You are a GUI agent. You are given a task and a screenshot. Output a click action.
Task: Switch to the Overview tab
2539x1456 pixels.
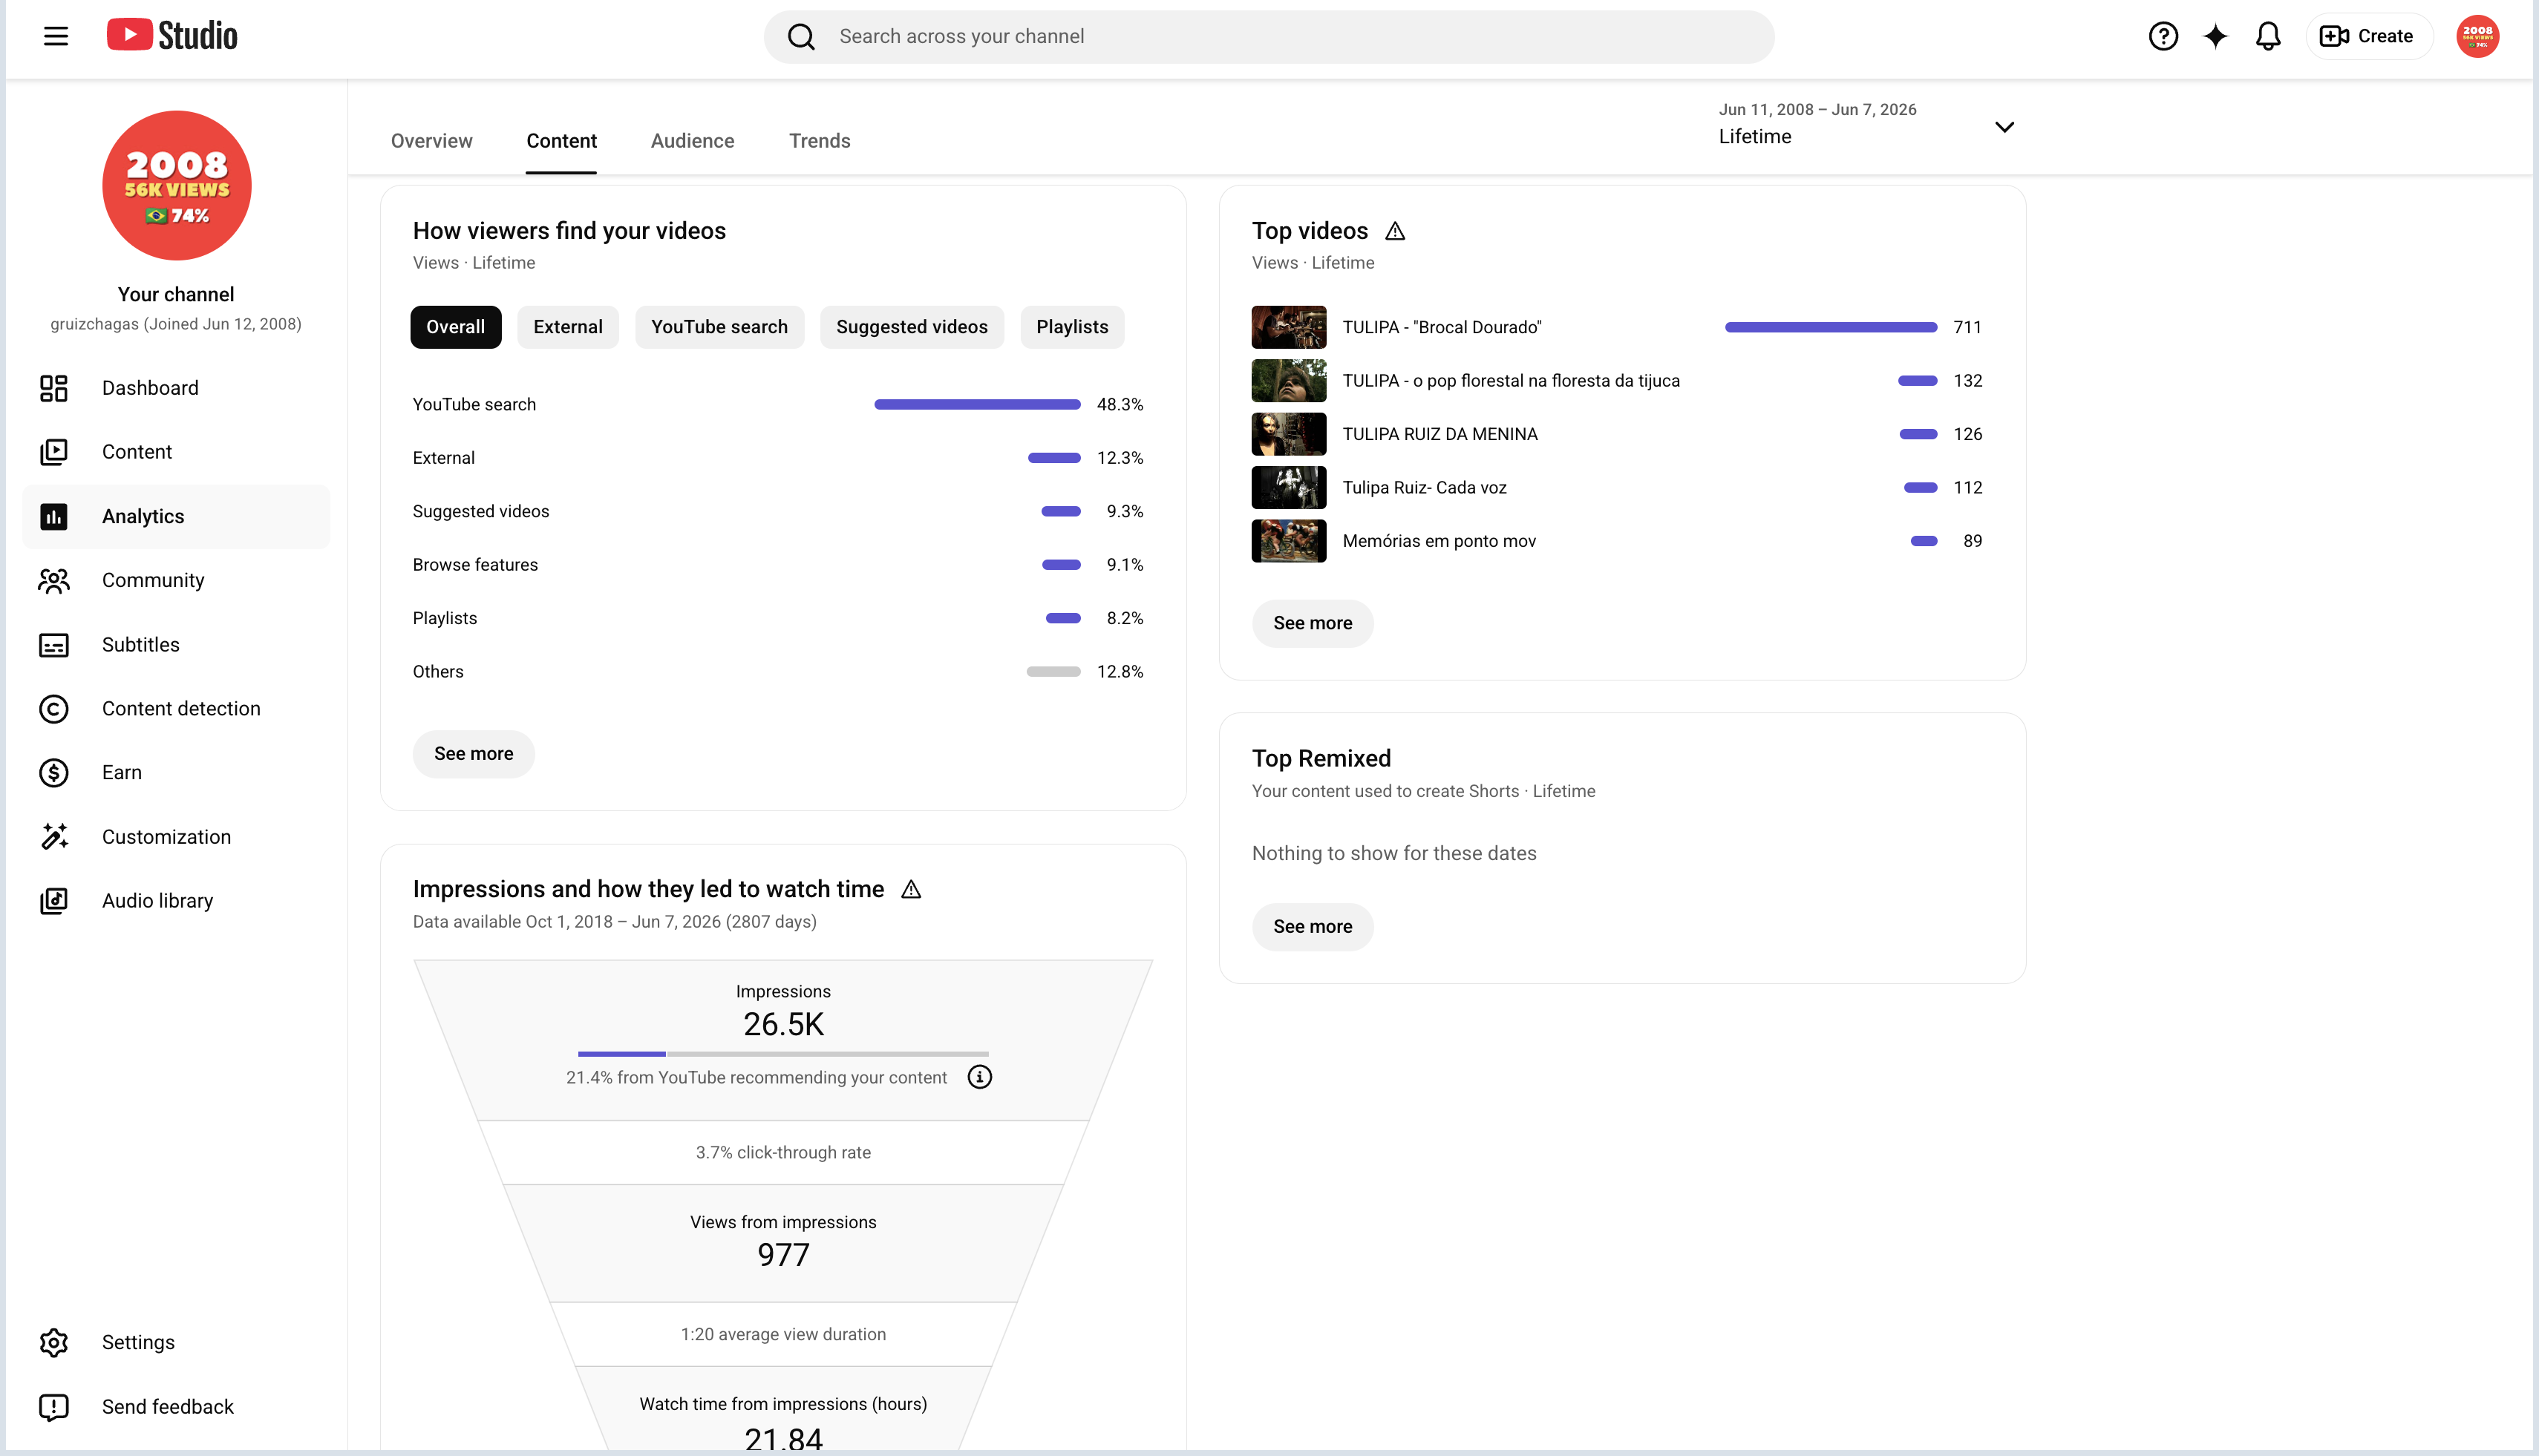(431, 141)
